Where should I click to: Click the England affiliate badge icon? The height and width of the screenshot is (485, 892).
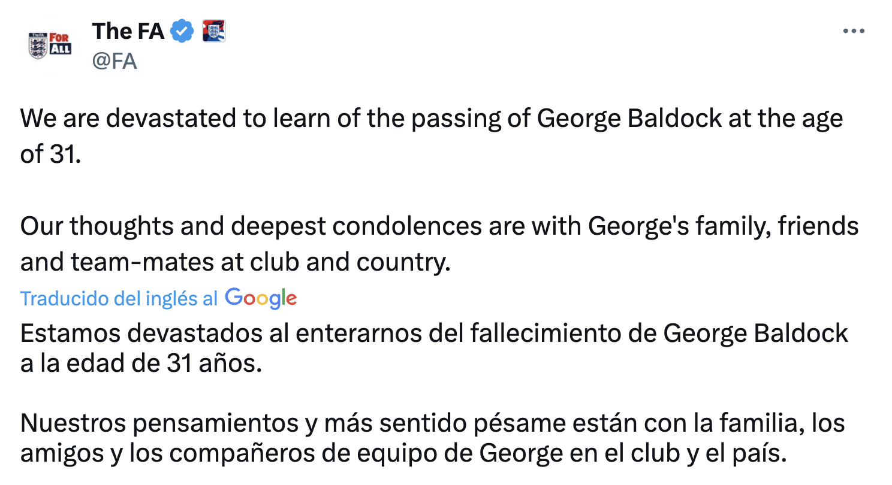click(213, 31)
